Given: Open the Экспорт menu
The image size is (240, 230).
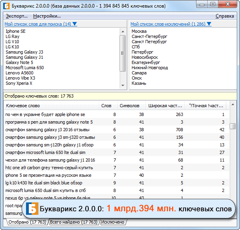Looking at the screenshot, I should [x=17, y=16].
